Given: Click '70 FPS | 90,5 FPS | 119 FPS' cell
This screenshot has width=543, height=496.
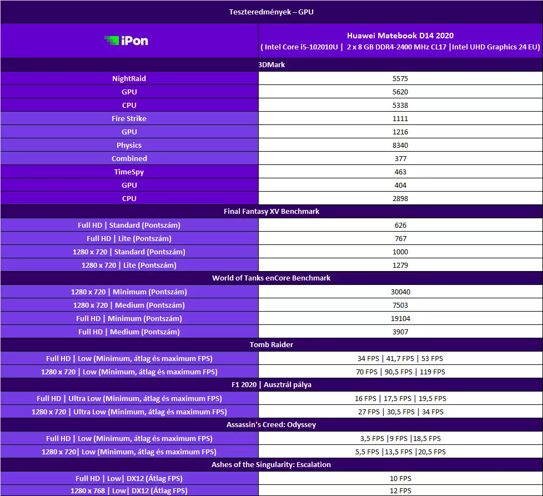Looking at the screenshot, I should click(x=400, y=372).
